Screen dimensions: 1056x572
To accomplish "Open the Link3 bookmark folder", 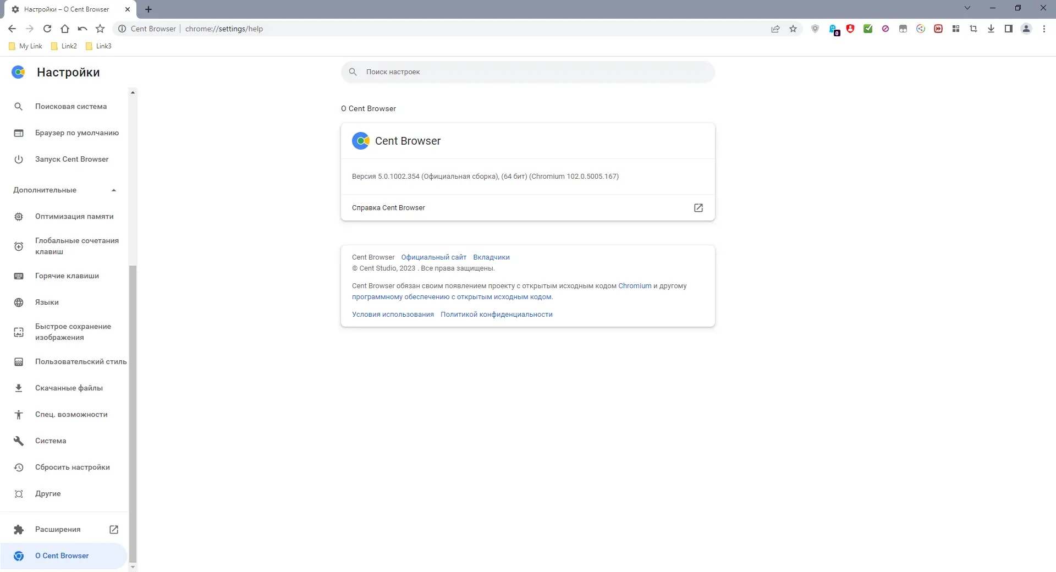I will [99, 46].
